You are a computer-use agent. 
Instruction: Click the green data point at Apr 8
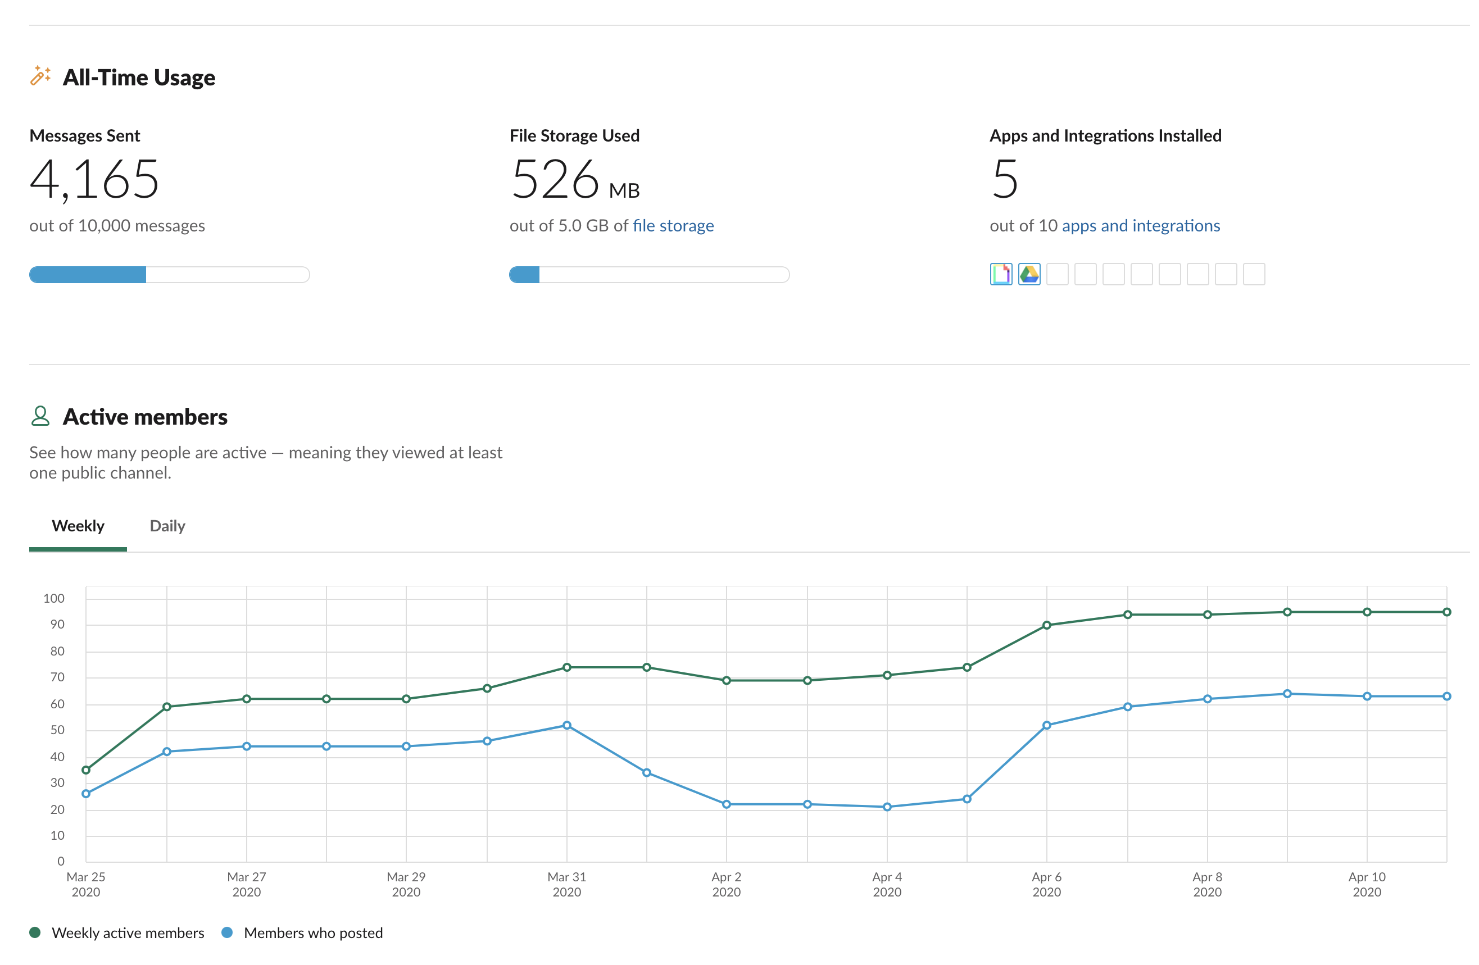[x=1208, y=614]
